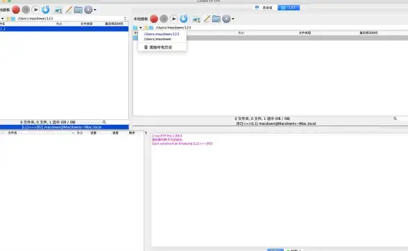
Task: Click the green-dot tab at bottom of log
Action: click(294, 250)
